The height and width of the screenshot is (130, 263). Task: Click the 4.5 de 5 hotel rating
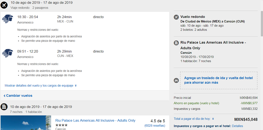(x=157, y=120)
